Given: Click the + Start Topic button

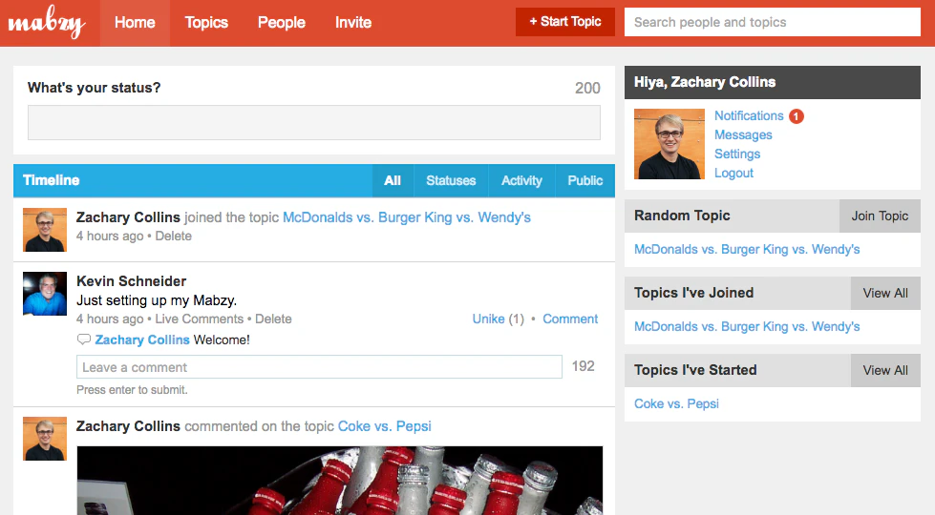Looking at the screenshot, I should coord(565,22).
